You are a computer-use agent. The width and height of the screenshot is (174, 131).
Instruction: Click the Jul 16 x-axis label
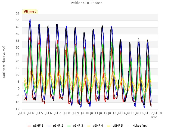(139, 113)
